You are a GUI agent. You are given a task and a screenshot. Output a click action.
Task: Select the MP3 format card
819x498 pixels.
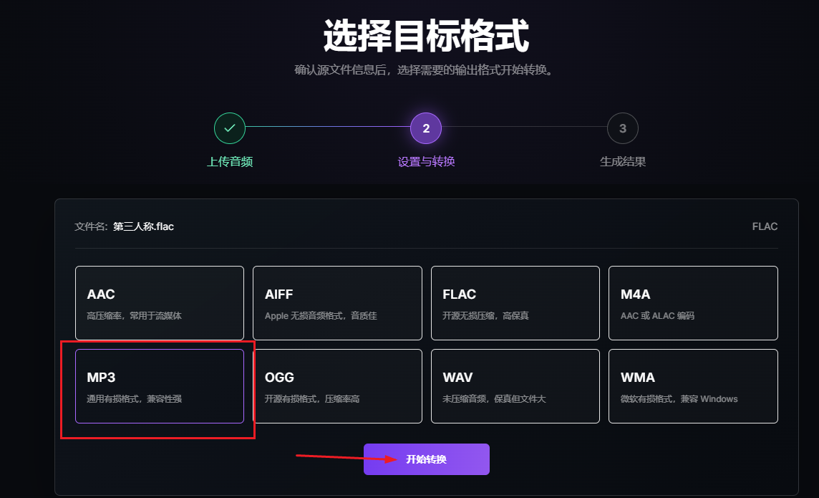point(160,386)
